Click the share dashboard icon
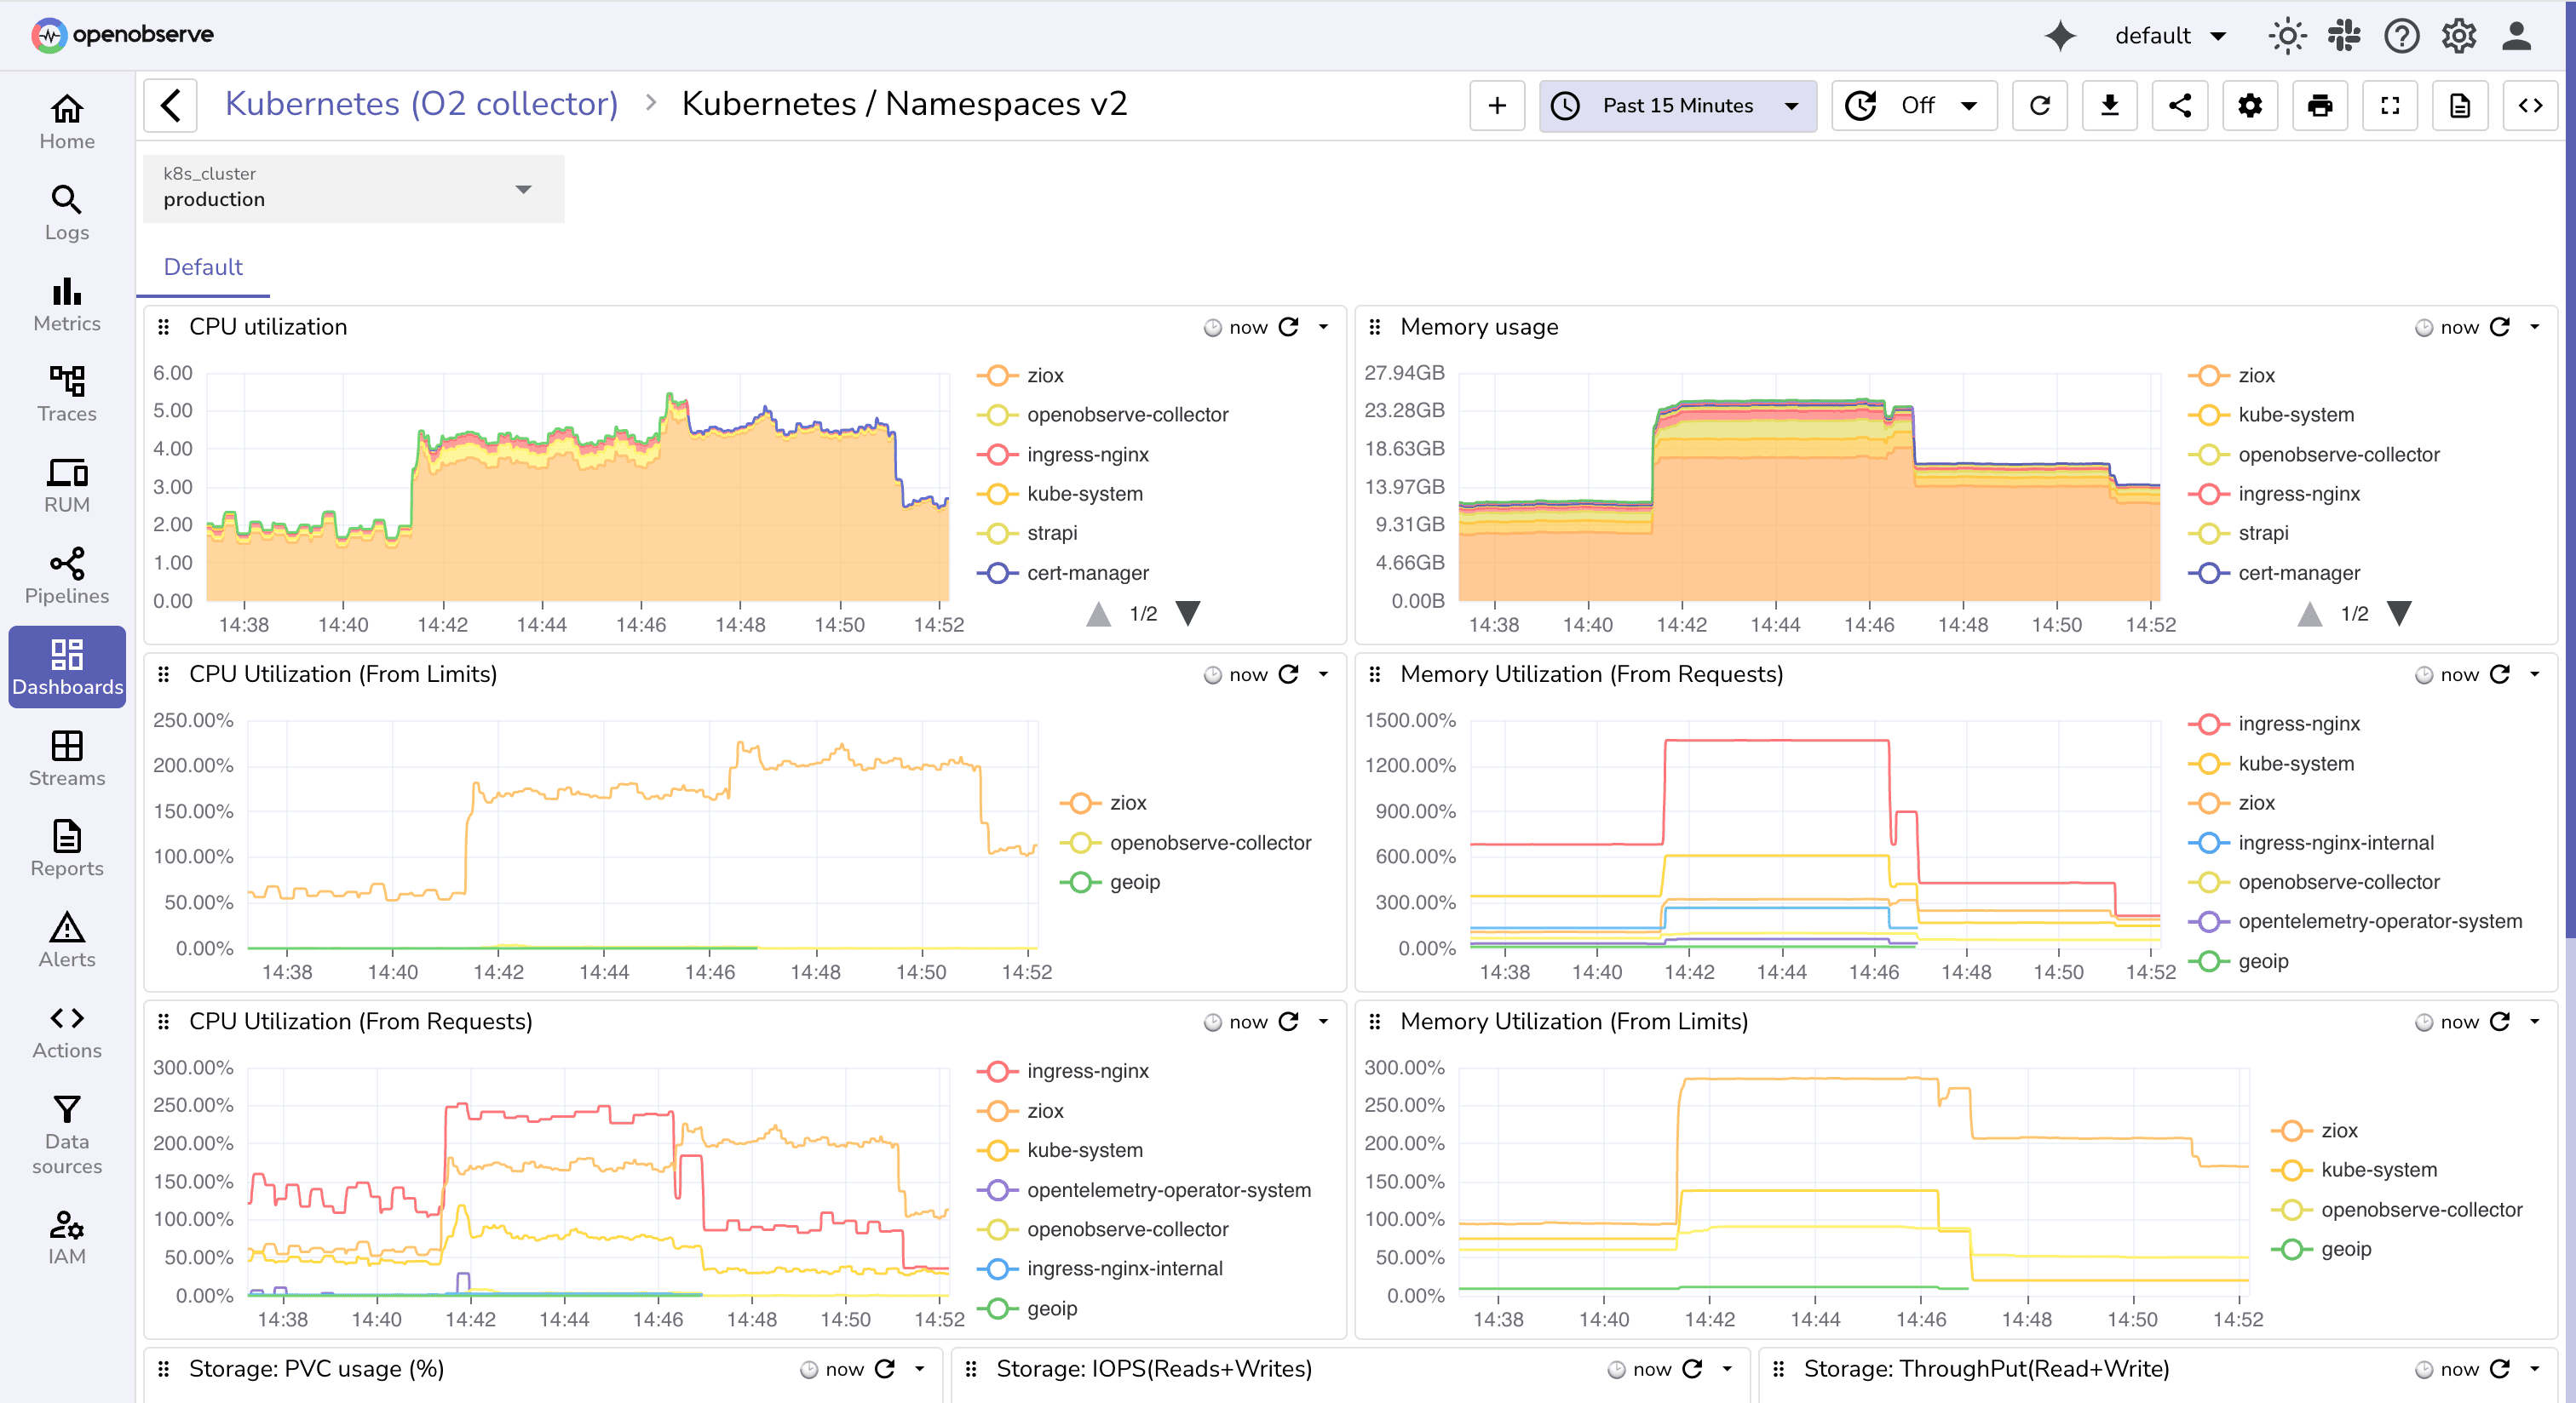 tap(2180, 105)
